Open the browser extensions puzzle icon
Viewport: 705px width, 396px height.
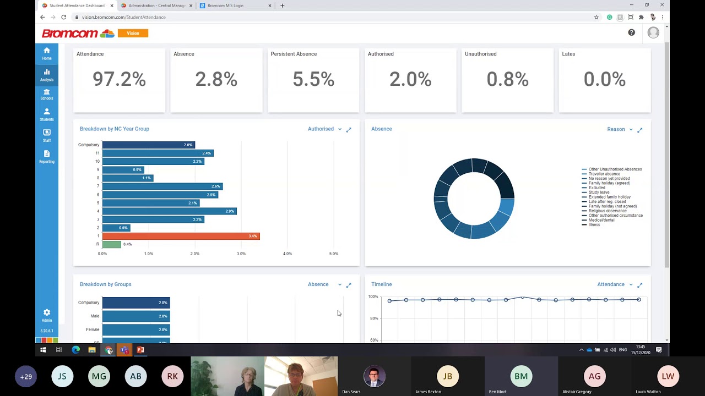pos(641,17)
